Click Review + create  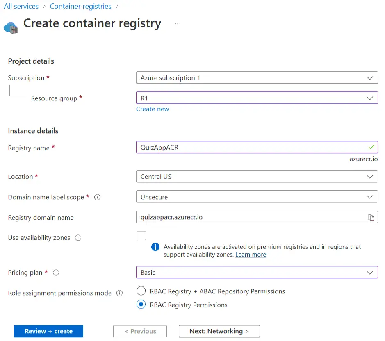[x=48, y=331]
